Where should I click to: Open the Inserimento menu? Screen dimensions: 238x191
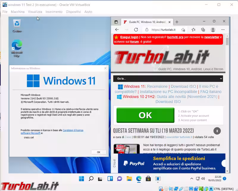(x=54, y=12)
